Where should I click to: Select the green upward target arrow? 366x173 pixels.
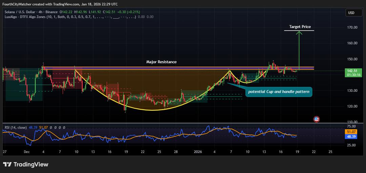pos(299,51)
